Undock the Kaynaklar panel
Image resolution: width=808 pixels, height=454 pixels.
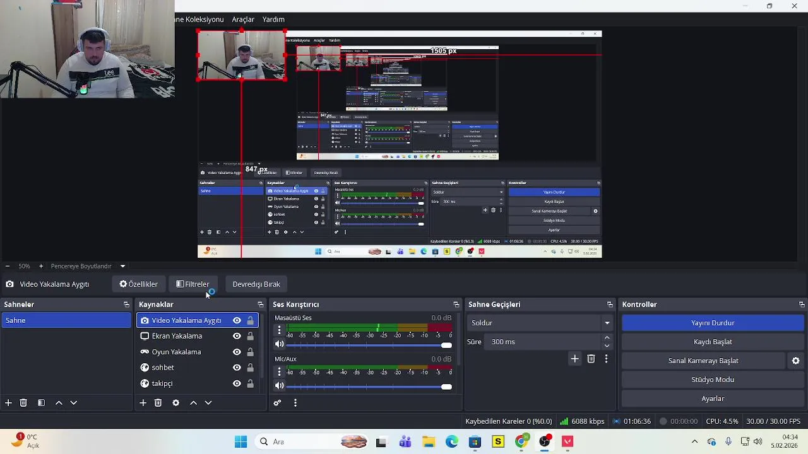click(260, 305)
